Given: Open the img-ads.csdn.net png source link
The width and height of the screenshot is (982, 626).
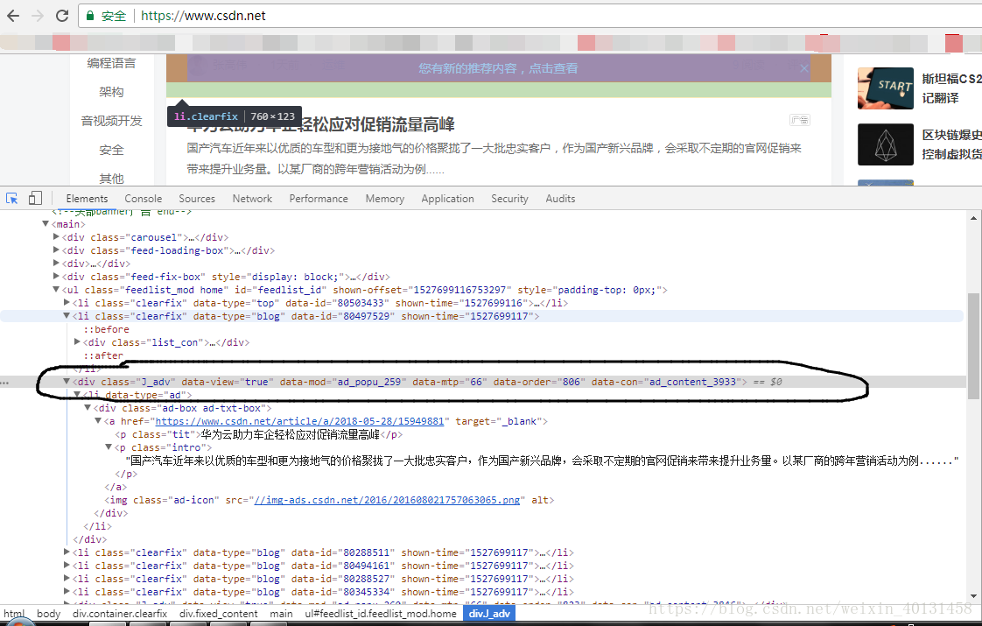Looking at the screenshot, I should [387, 500].
